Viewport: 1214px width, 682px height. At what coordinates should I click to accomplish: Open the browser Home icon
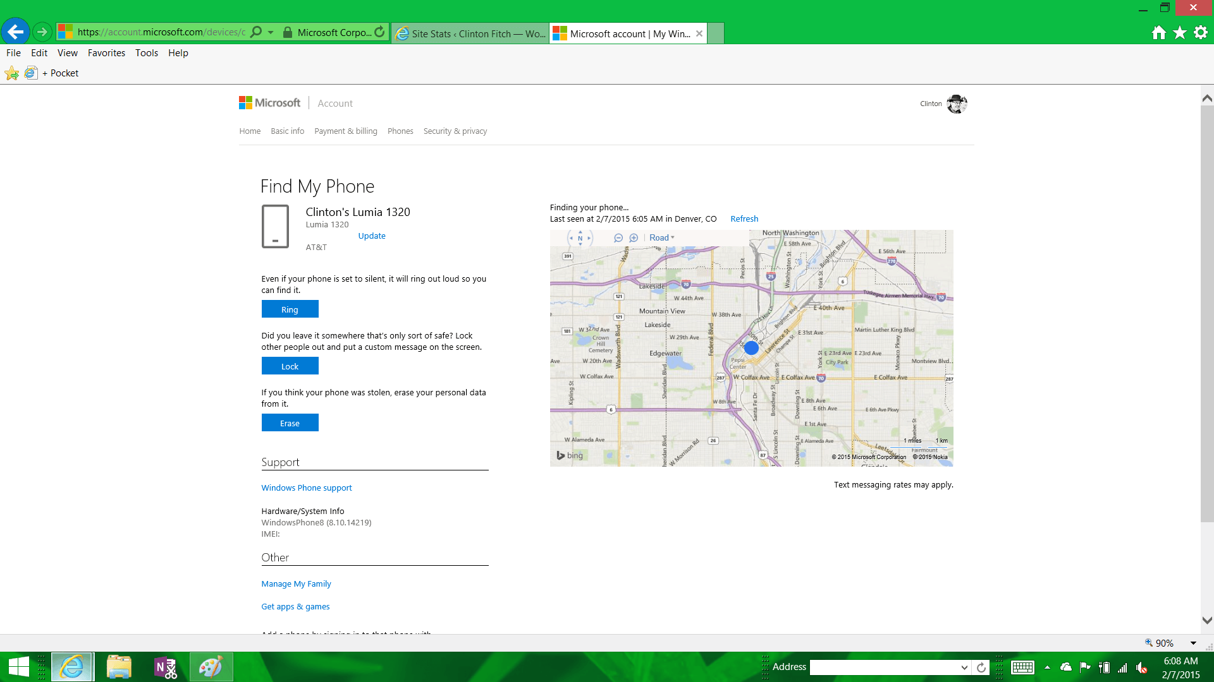click(x=1158, y=32)
